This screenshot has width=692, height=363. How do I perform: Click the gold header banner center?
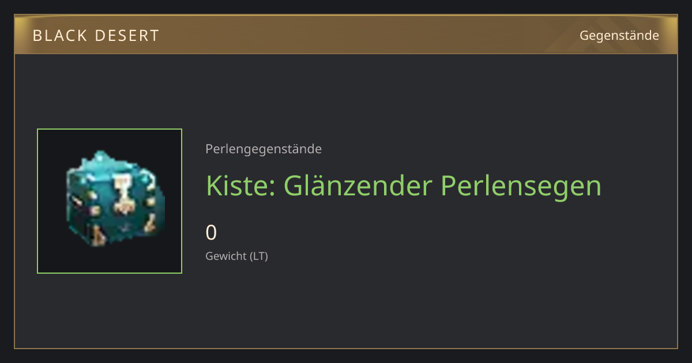tap(346, 35)
